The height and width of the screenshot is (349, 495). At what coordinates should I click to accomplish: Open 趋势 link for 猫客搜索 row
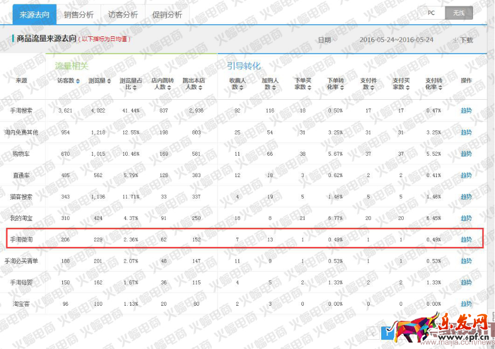[x=466, y=197]
